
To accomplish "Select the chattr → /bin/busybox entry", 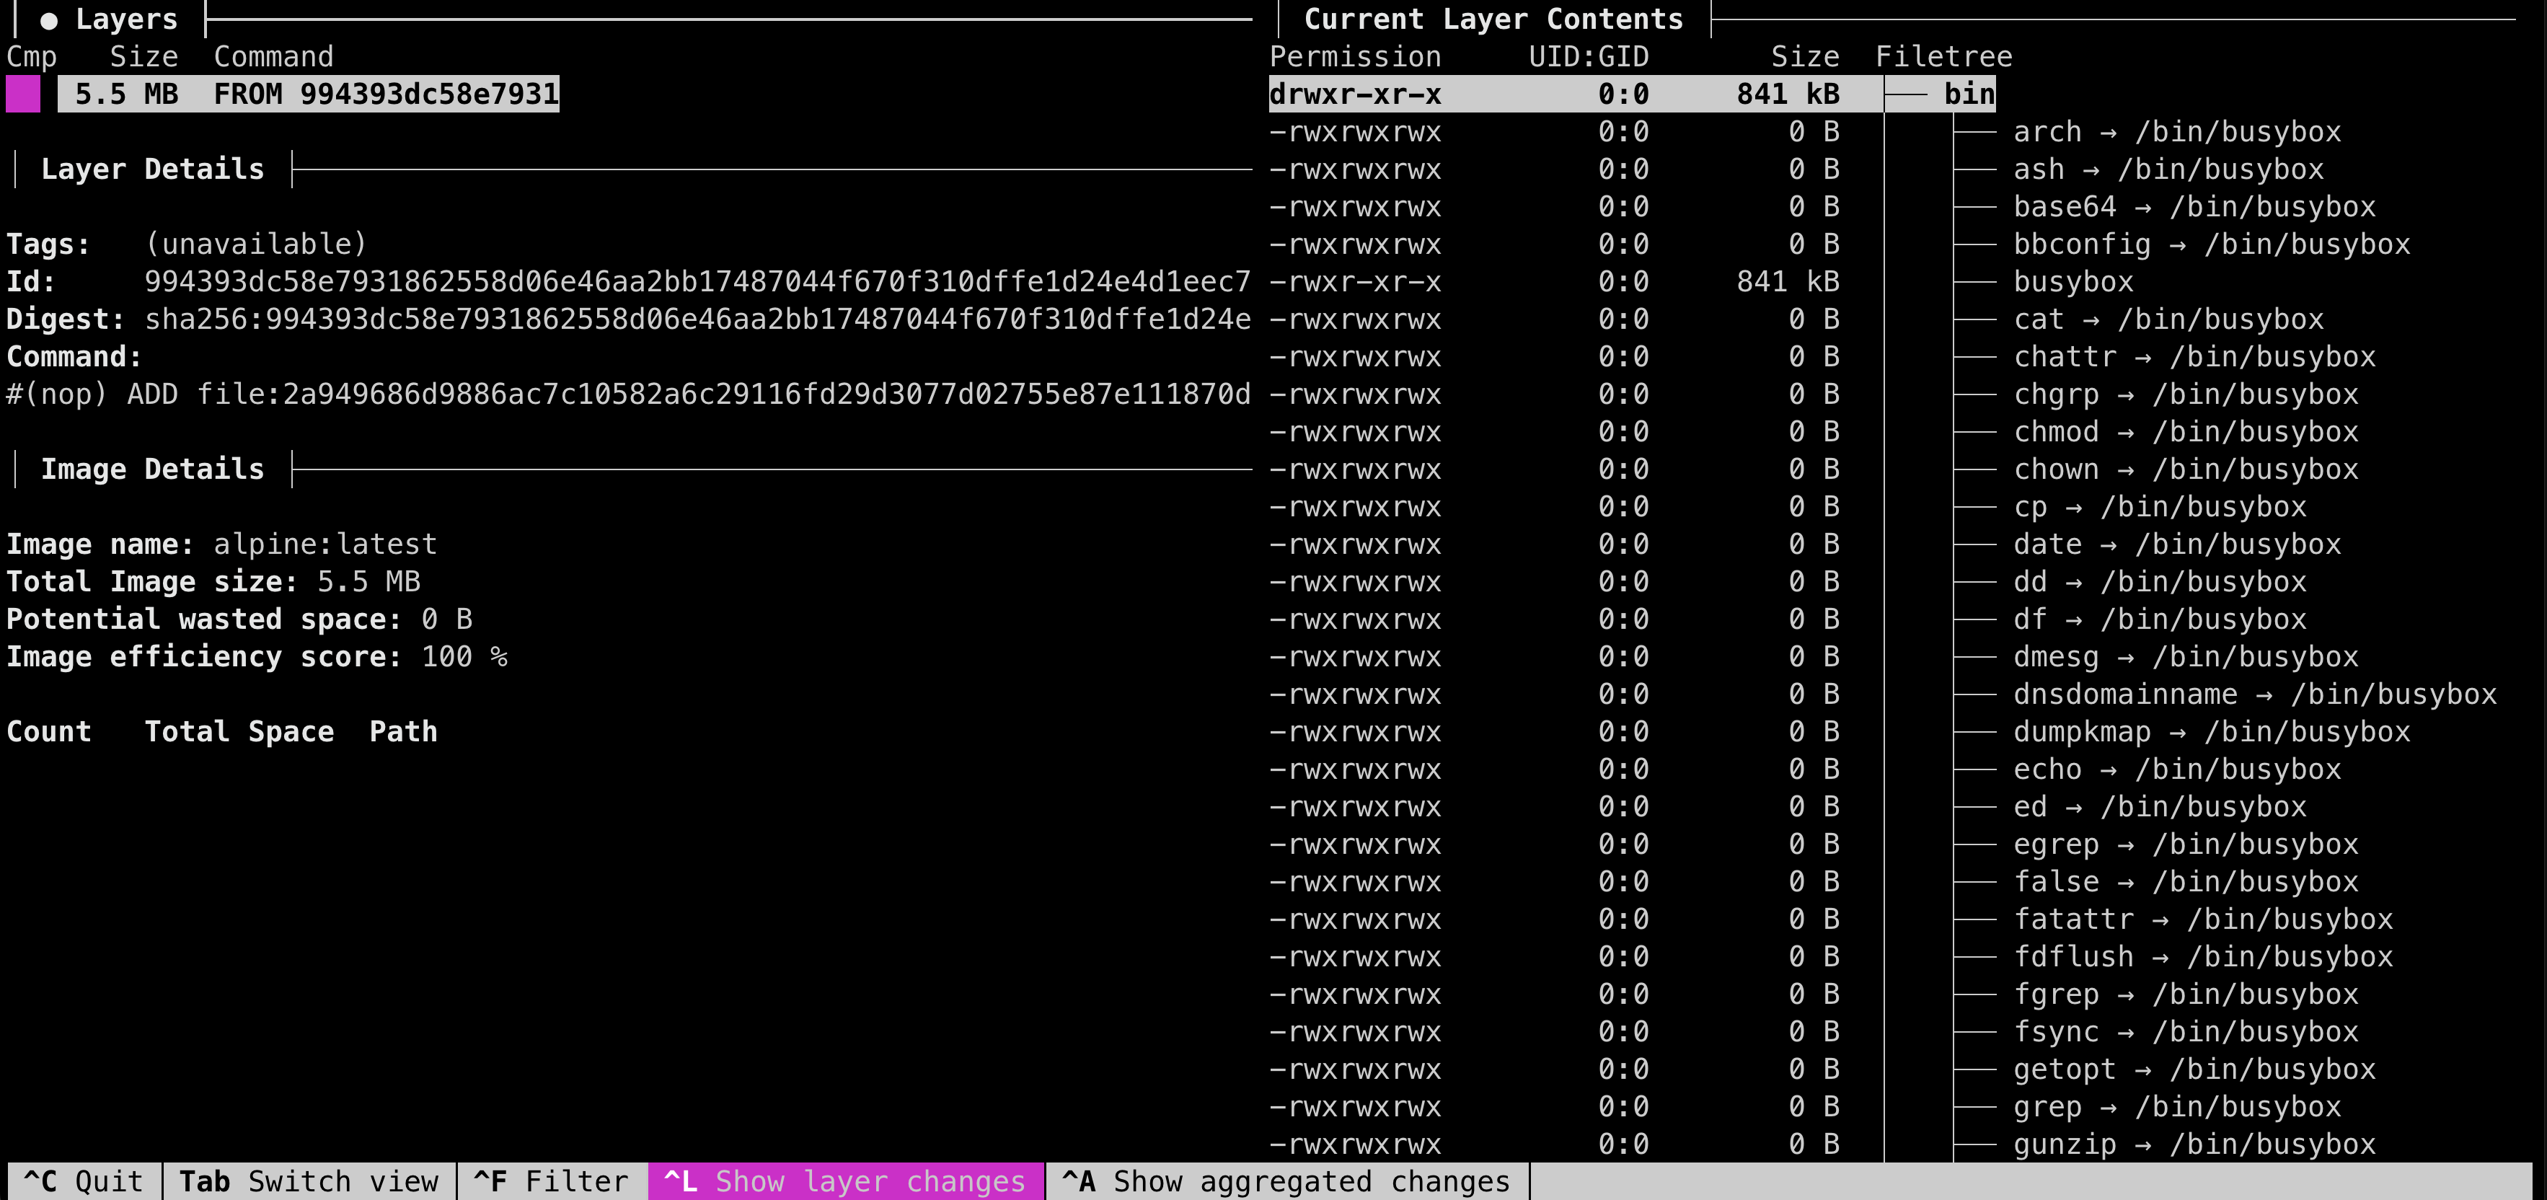I will click(x=2194, y=357).
